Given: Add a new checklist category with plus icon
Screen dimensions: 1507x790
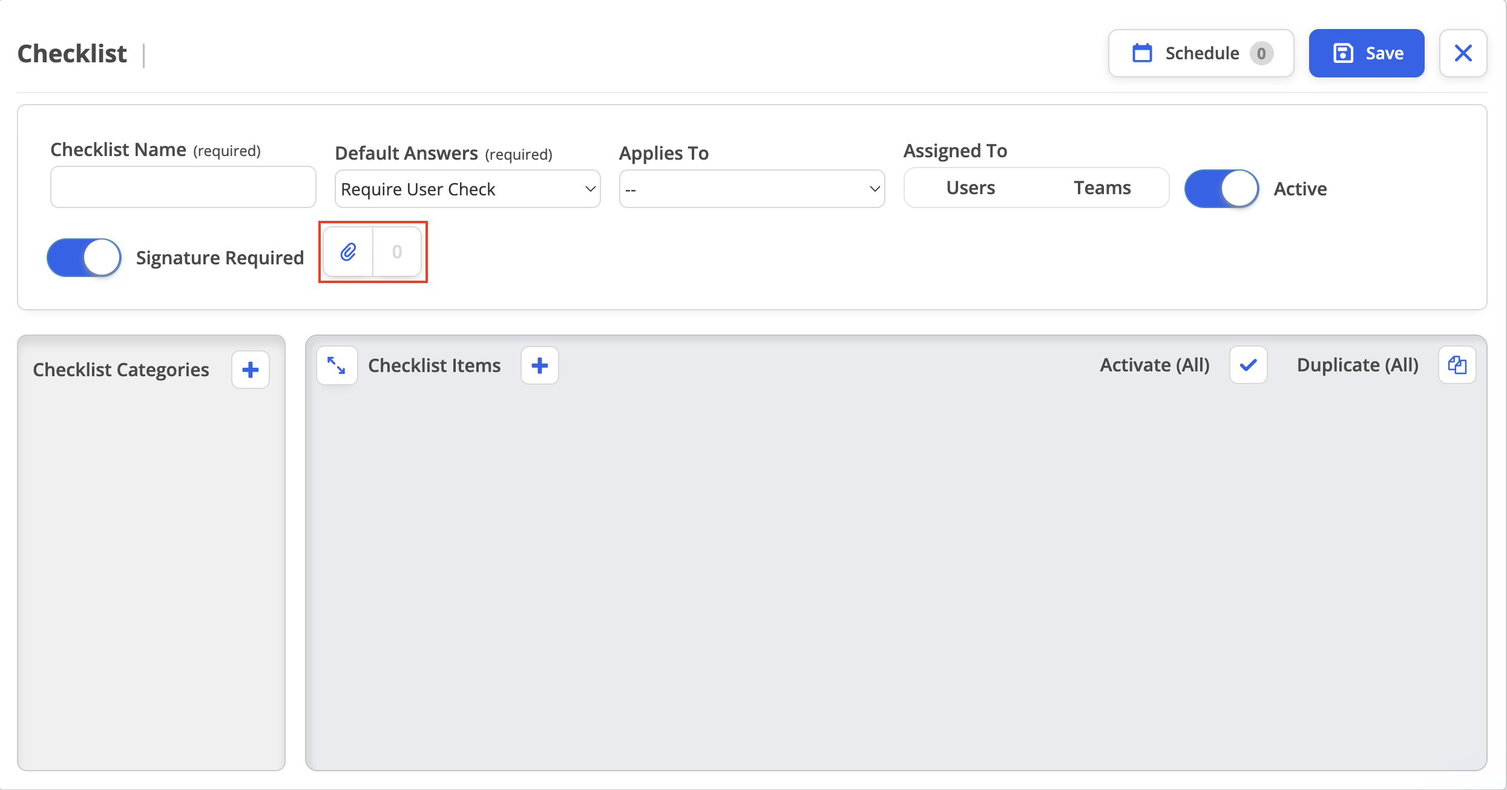Looking at the screenshot, I should tap(251, 370).
